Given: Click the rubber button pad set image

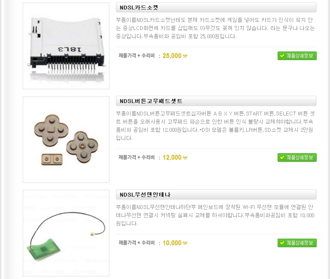Looking at the screenshot, I should click(66, 139).
